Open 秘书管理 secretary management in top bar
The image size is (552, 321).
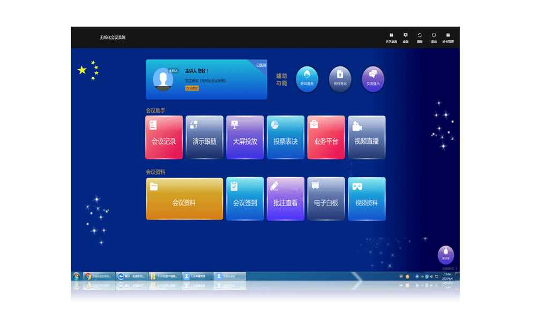[448, 37]
